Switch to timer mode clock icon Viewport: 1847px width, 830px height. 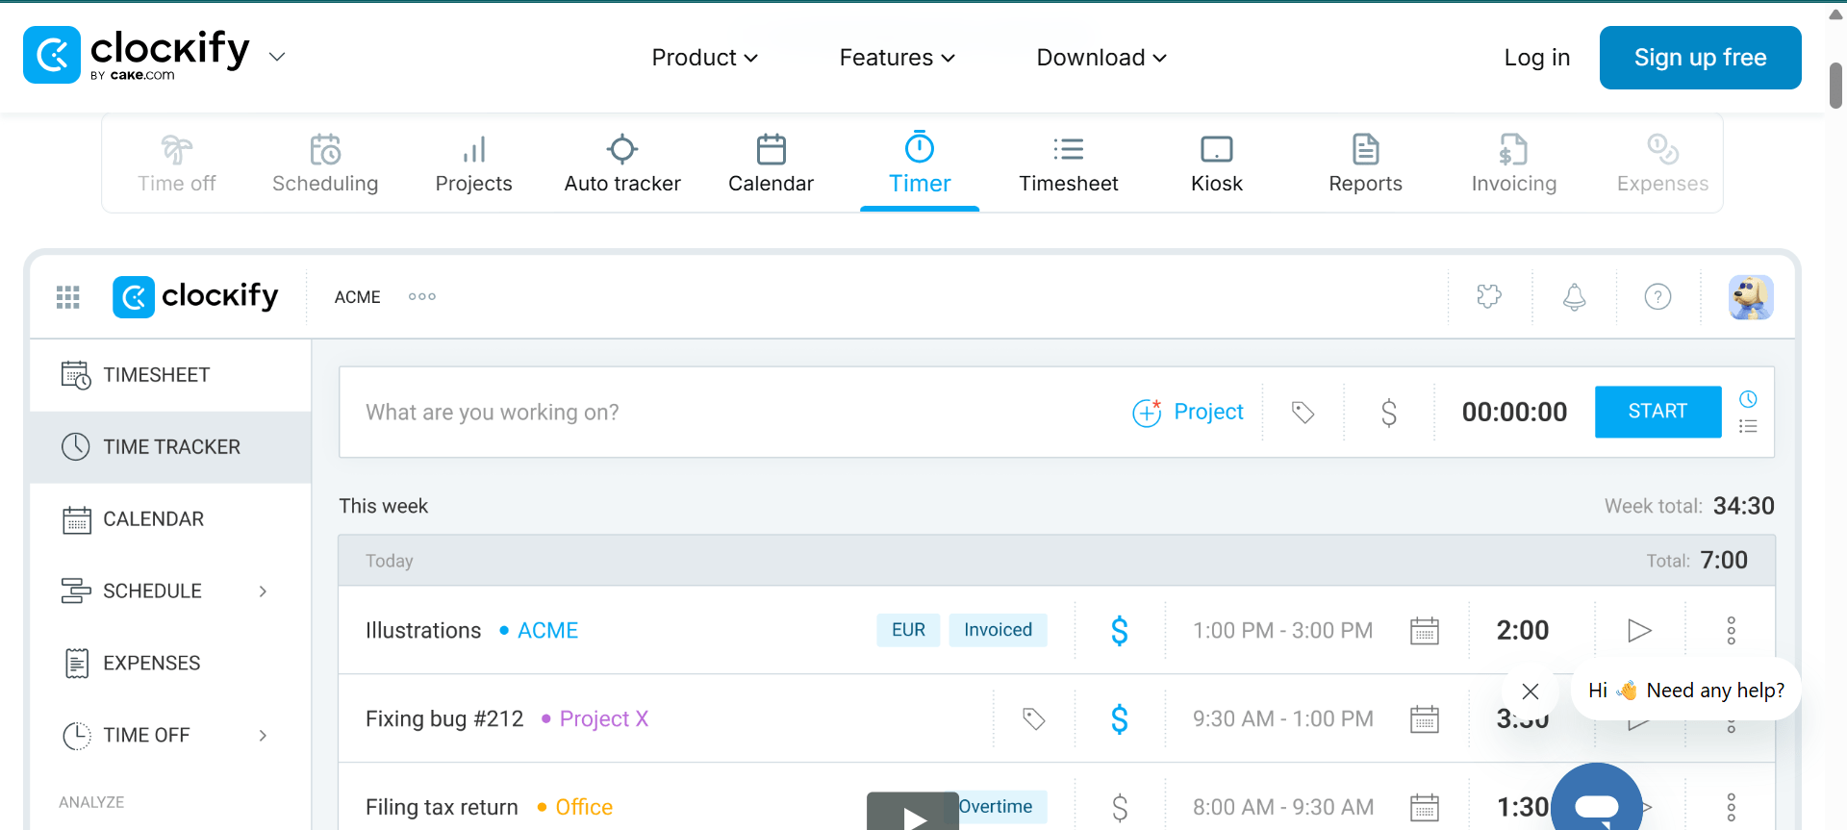point(1748,398)
